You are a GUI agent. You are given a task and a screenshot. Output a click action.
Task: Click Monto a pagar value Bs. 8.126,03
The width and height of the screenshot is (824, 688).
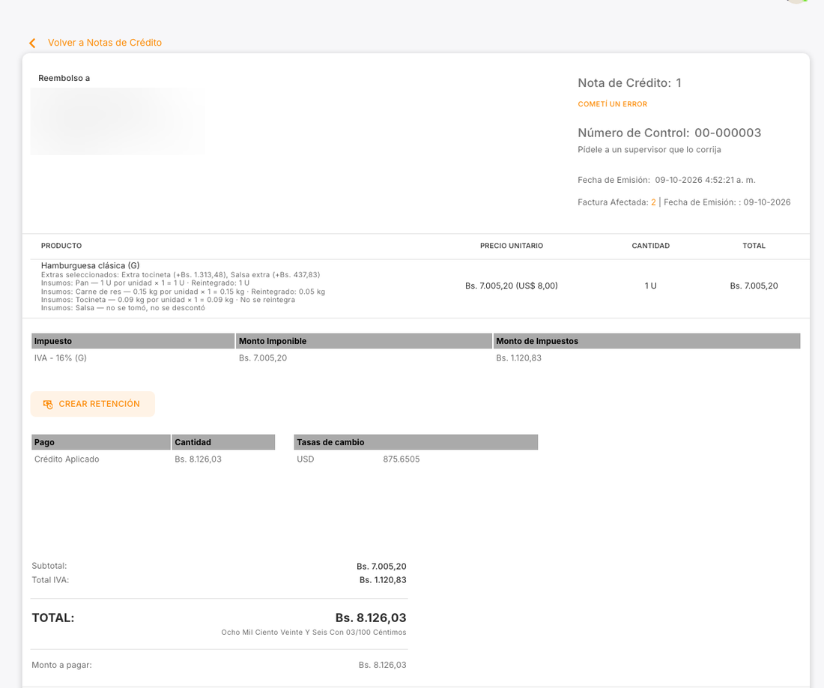coord(383,666)
